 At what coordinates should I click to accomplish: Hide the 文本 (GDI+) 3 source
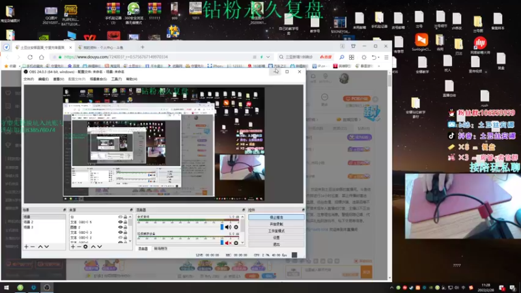(x=120, y=232)
